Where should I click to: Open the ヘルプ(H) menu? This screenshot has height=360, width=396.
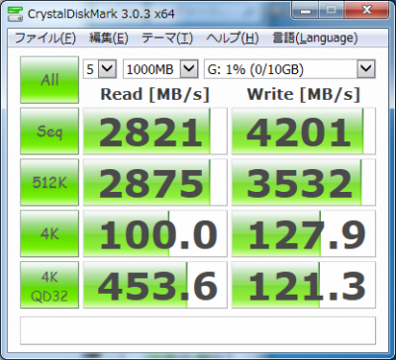233,39
